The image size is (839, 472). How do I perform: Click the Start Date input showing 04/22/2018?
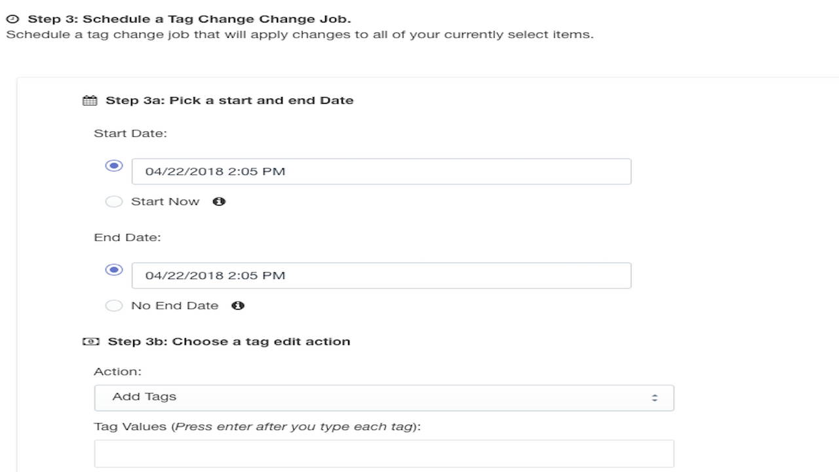381,171
